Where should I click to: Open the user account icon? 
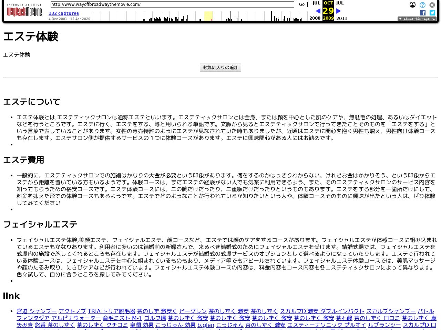(412, 5)
